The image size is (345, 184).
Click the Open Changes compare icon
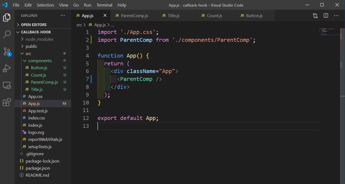tap(315, 15)
